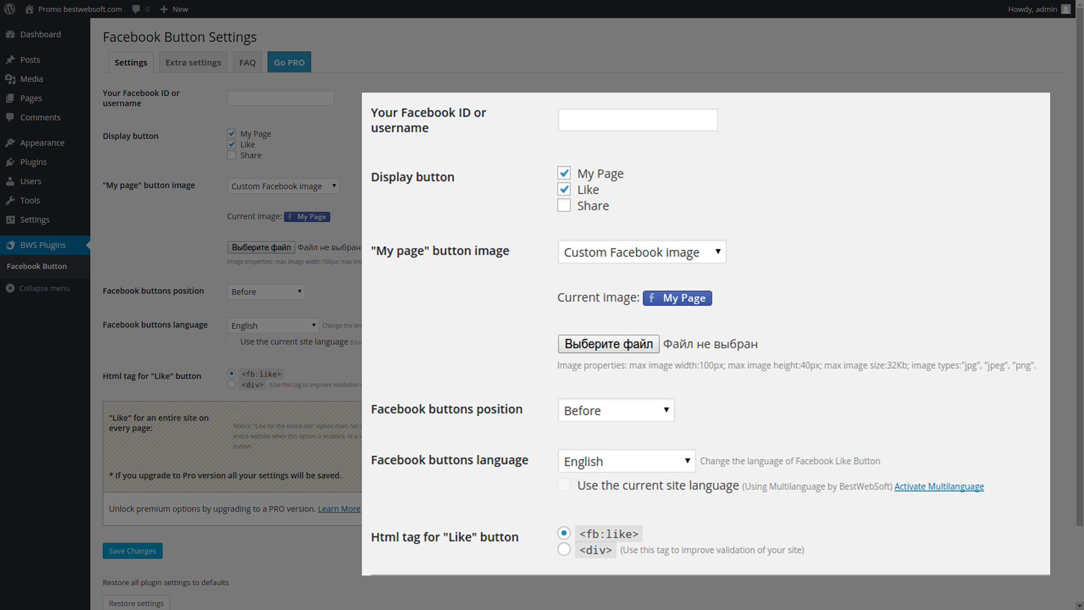Screen dimensions: 1084x610
Task: Open the Dashboard icon in the sidebar
Action: 10,34
